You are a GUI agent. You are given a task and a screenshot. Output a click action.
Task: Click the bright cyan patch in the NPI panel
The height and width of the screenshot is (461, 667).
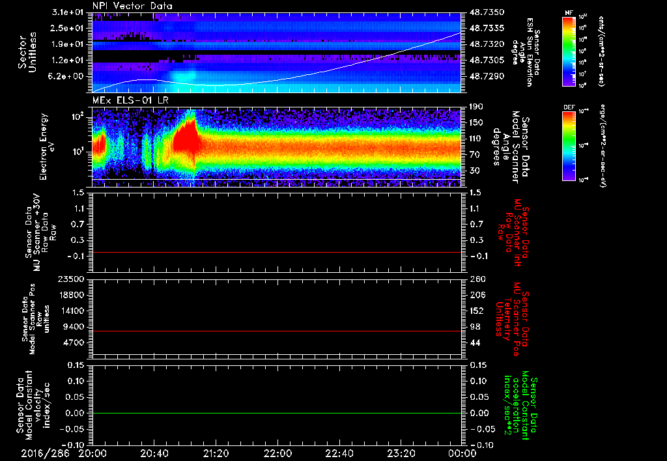pyautogui.click(x=184, y=77)
